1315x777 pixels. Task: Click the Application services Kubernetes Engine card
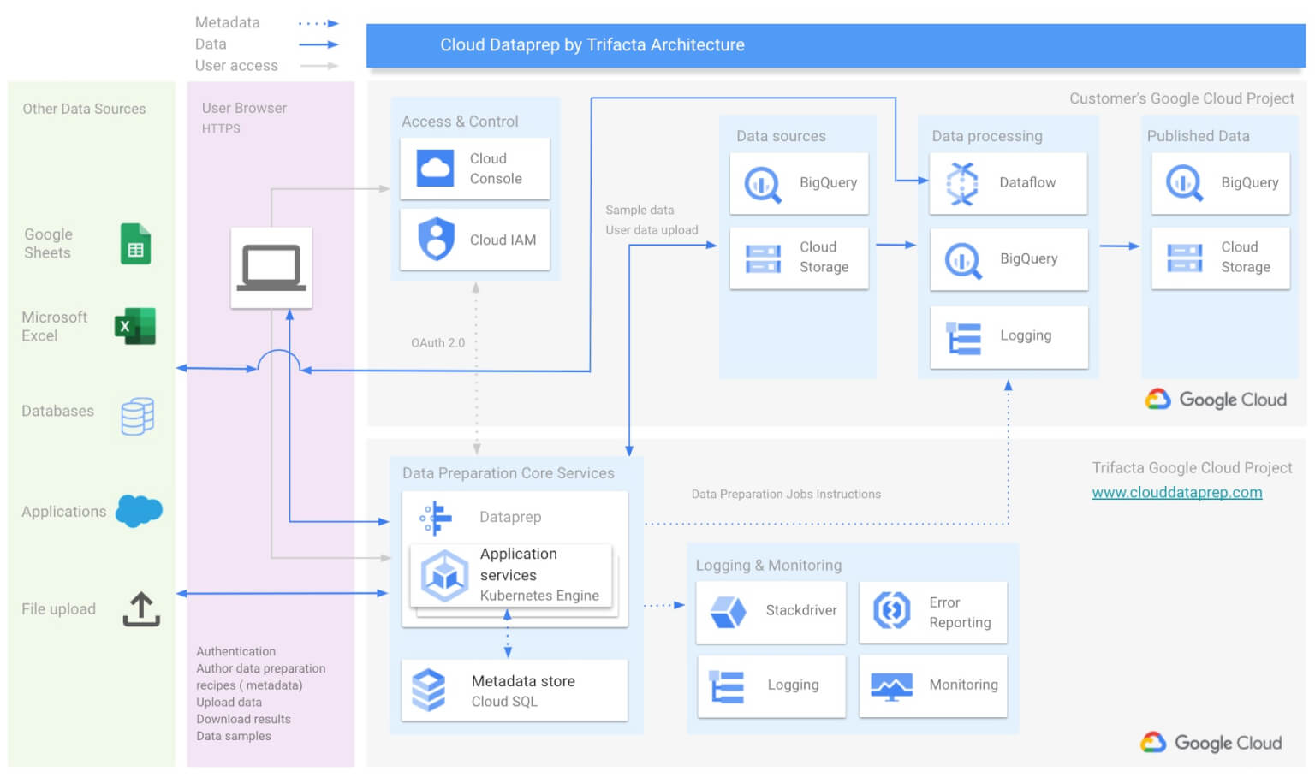512,575
